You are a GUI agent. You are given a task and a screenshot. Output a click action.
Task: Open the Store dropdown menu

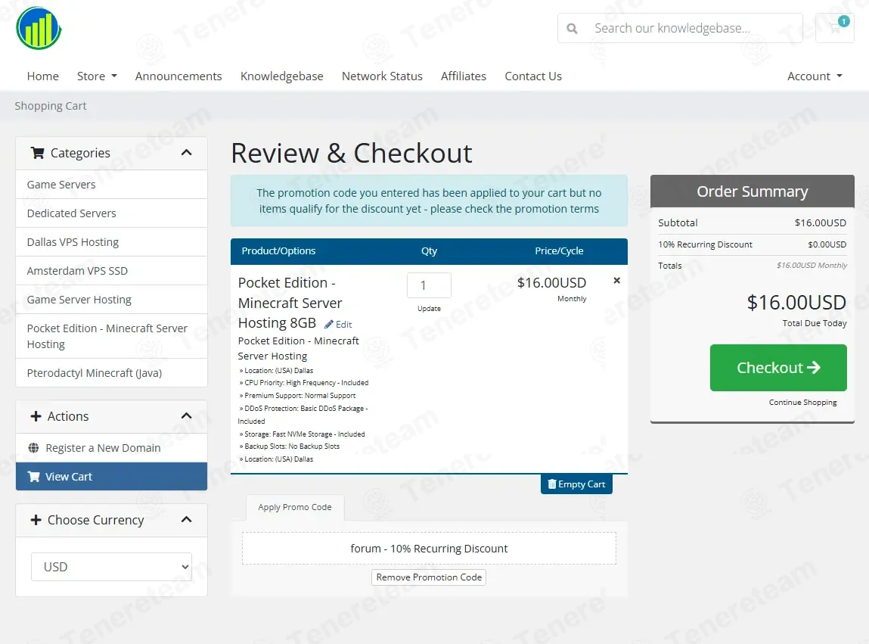97,76
